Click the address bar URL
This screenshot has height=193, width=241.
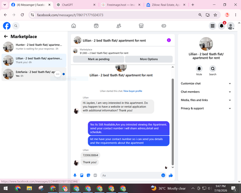[x=70, y=15]
